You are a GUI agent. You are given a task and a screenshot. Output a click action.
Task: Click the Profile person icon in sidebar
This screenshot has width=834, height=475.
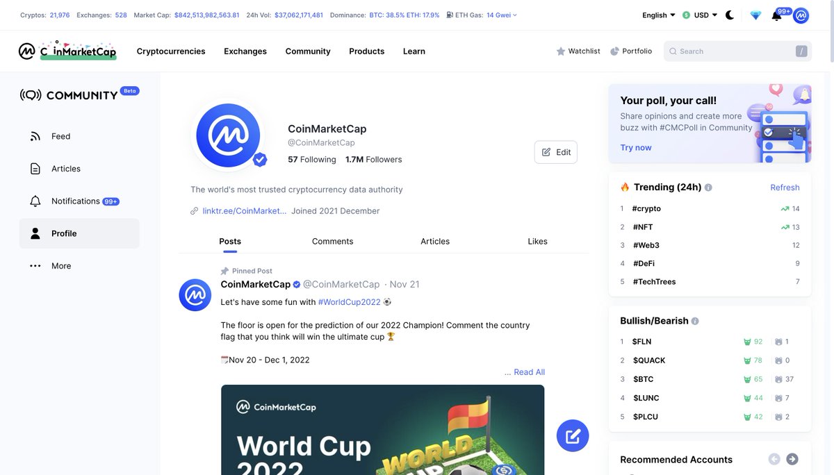click(35, 233)
